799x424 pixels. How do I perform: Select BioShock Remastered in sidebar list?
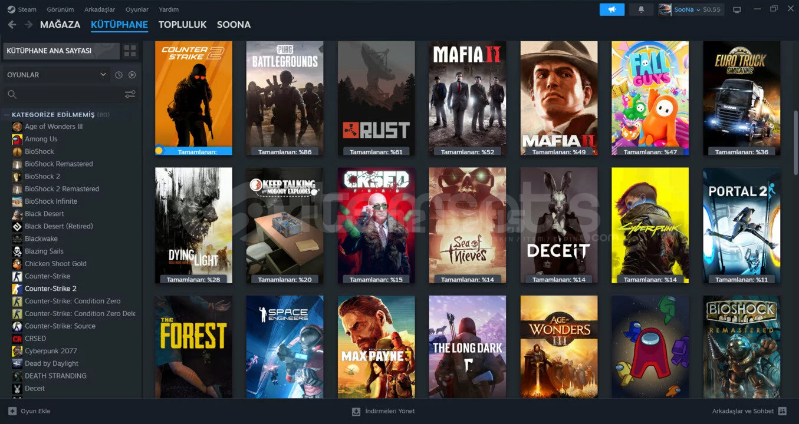pyautogui.click(x=58, y=164)
